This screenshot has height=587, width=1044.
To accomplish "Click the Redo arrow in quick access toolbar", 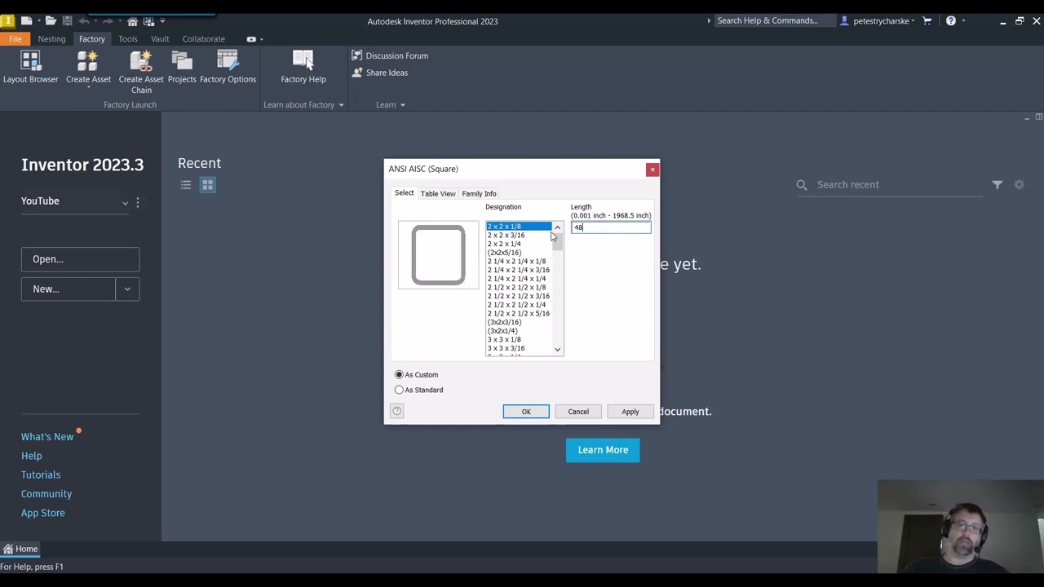I will click(107, 21).
